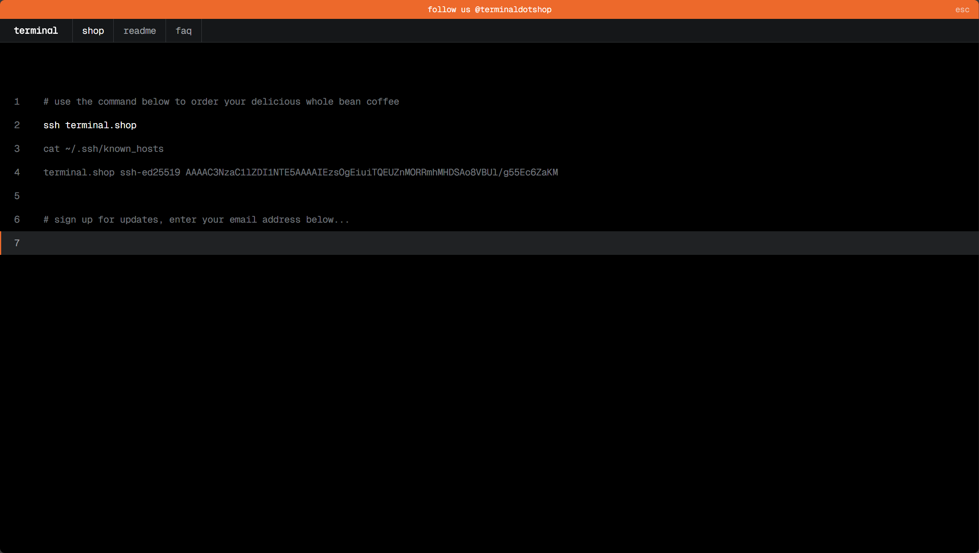Image resolution: width=979 pixels, height=553 pixels.
Task: Click the esc button in orange banner
Action: coord(962,9)
